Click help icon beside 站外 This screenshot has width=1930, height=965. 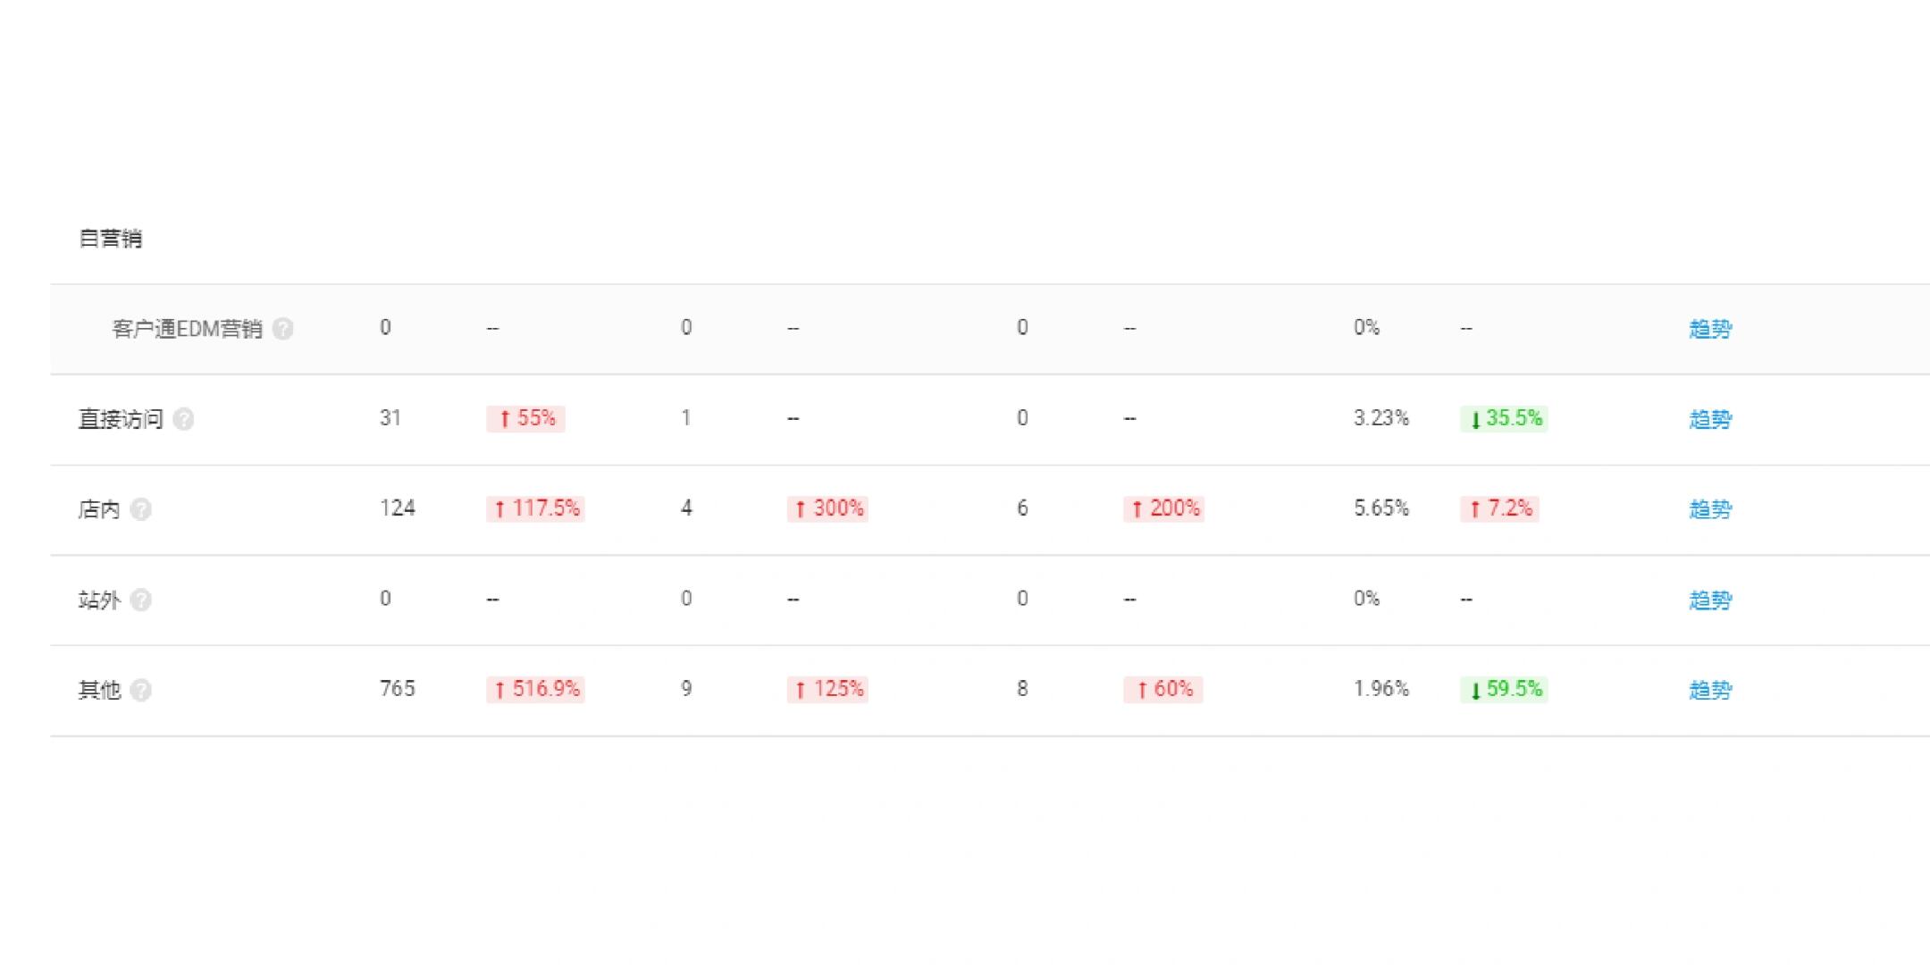pyautogui.click(x=140, y=600)
